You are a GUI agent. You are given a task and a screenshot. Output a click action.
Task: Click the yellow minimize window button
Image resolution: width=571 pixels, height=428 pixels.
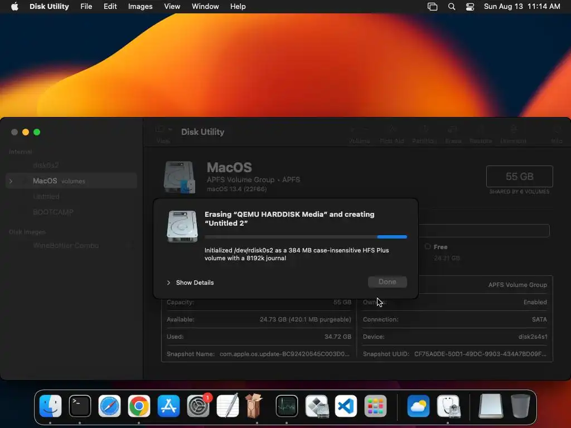click(x=26, y=132)
